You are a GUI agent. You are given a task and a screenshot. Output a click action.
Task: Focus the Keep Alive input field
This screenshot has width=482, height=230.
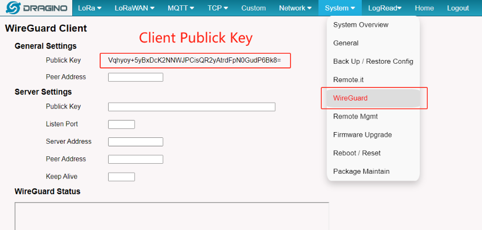121,177
